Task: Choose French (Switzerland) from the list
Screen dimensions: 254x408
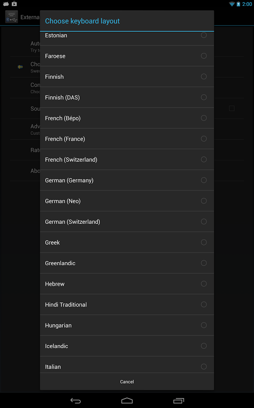Action: pos(127,160)
